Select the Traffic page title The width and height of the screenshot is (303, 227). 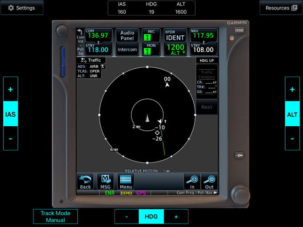point(91,60)
